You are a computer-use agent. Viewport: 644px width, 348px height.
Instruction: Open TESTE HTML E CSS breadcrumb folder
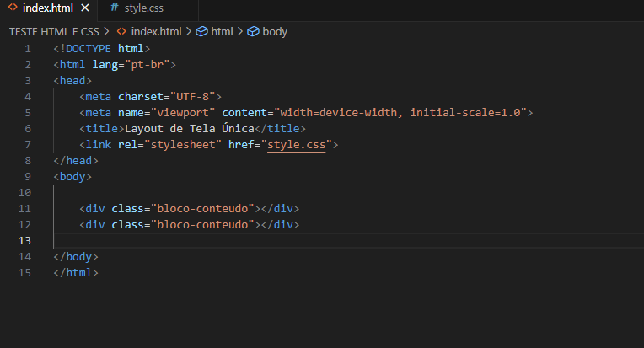pyautogui.click(x=54, y=32)
